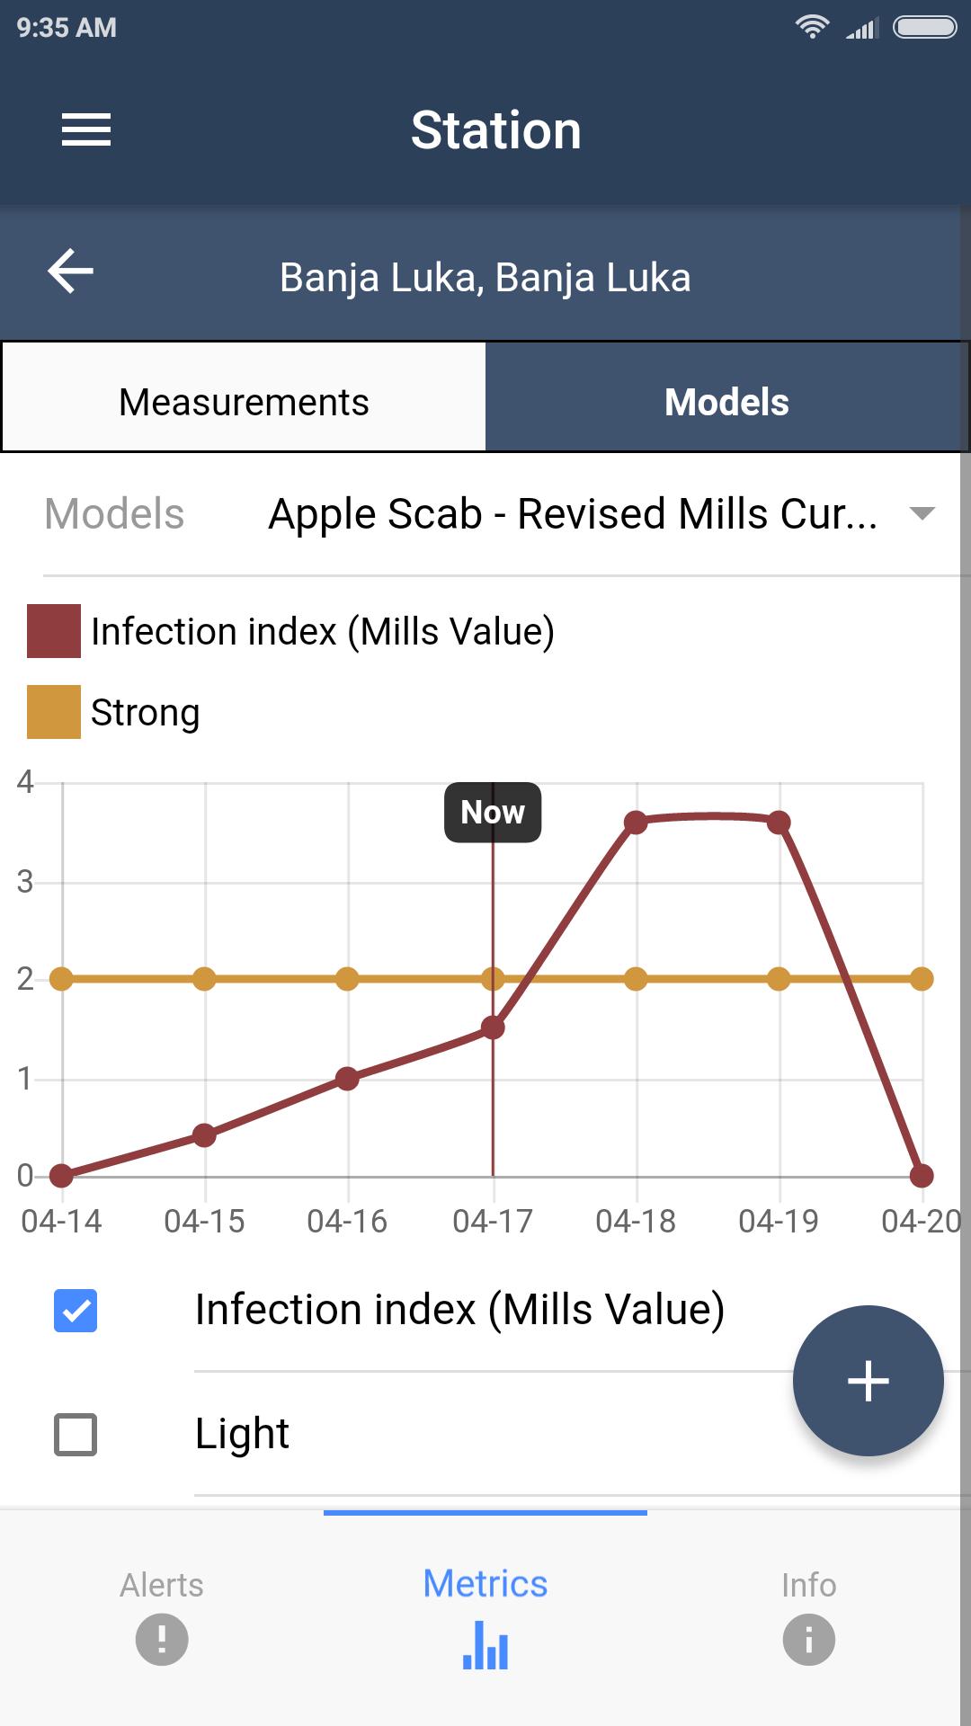This screenshot has width=971, height=1726.
Task: Expand the models dropdown arrow
Action: (922, 513)
